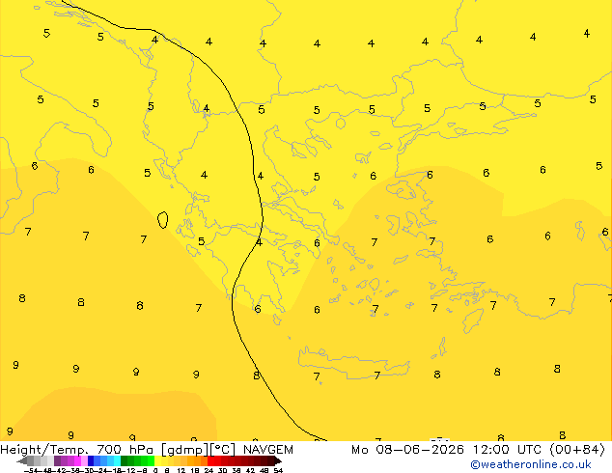Click the dark green legend swatch
Image resolution: width=612 pixels, height=473 pixels.
[x=124, y=460]
